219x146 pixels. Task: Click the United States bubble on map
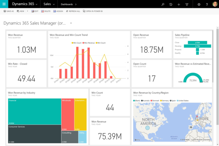pos(147,127)
